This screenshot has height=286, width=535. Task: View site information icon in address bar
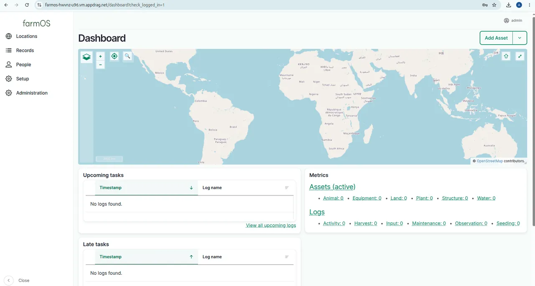(39, 5)
